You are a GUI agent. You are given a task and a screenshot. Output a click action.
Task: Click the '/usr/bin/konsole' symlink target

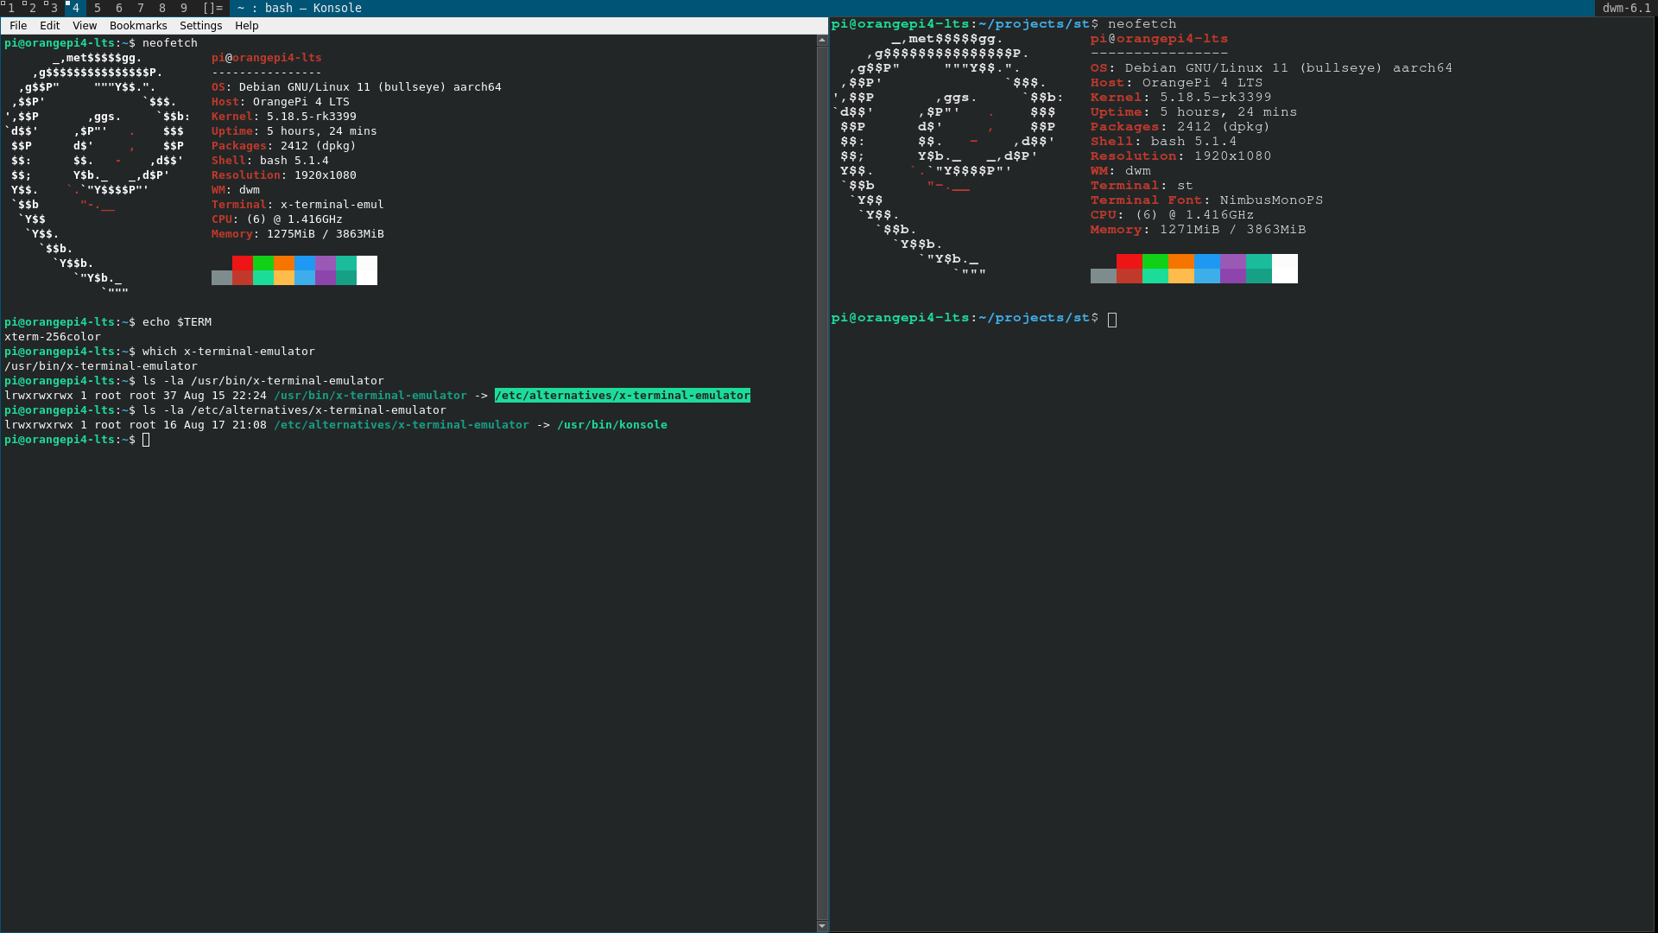[612, 425]
